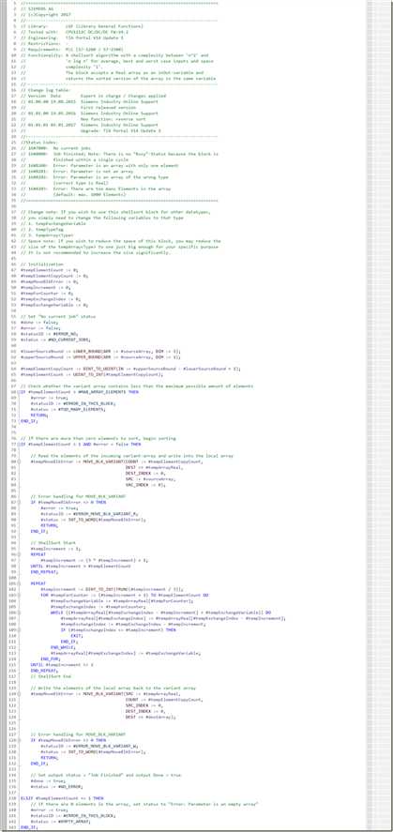393x832 pixels.
Task: Click the 'Tested with: CPU1212C' comment line
Action: 74,32
